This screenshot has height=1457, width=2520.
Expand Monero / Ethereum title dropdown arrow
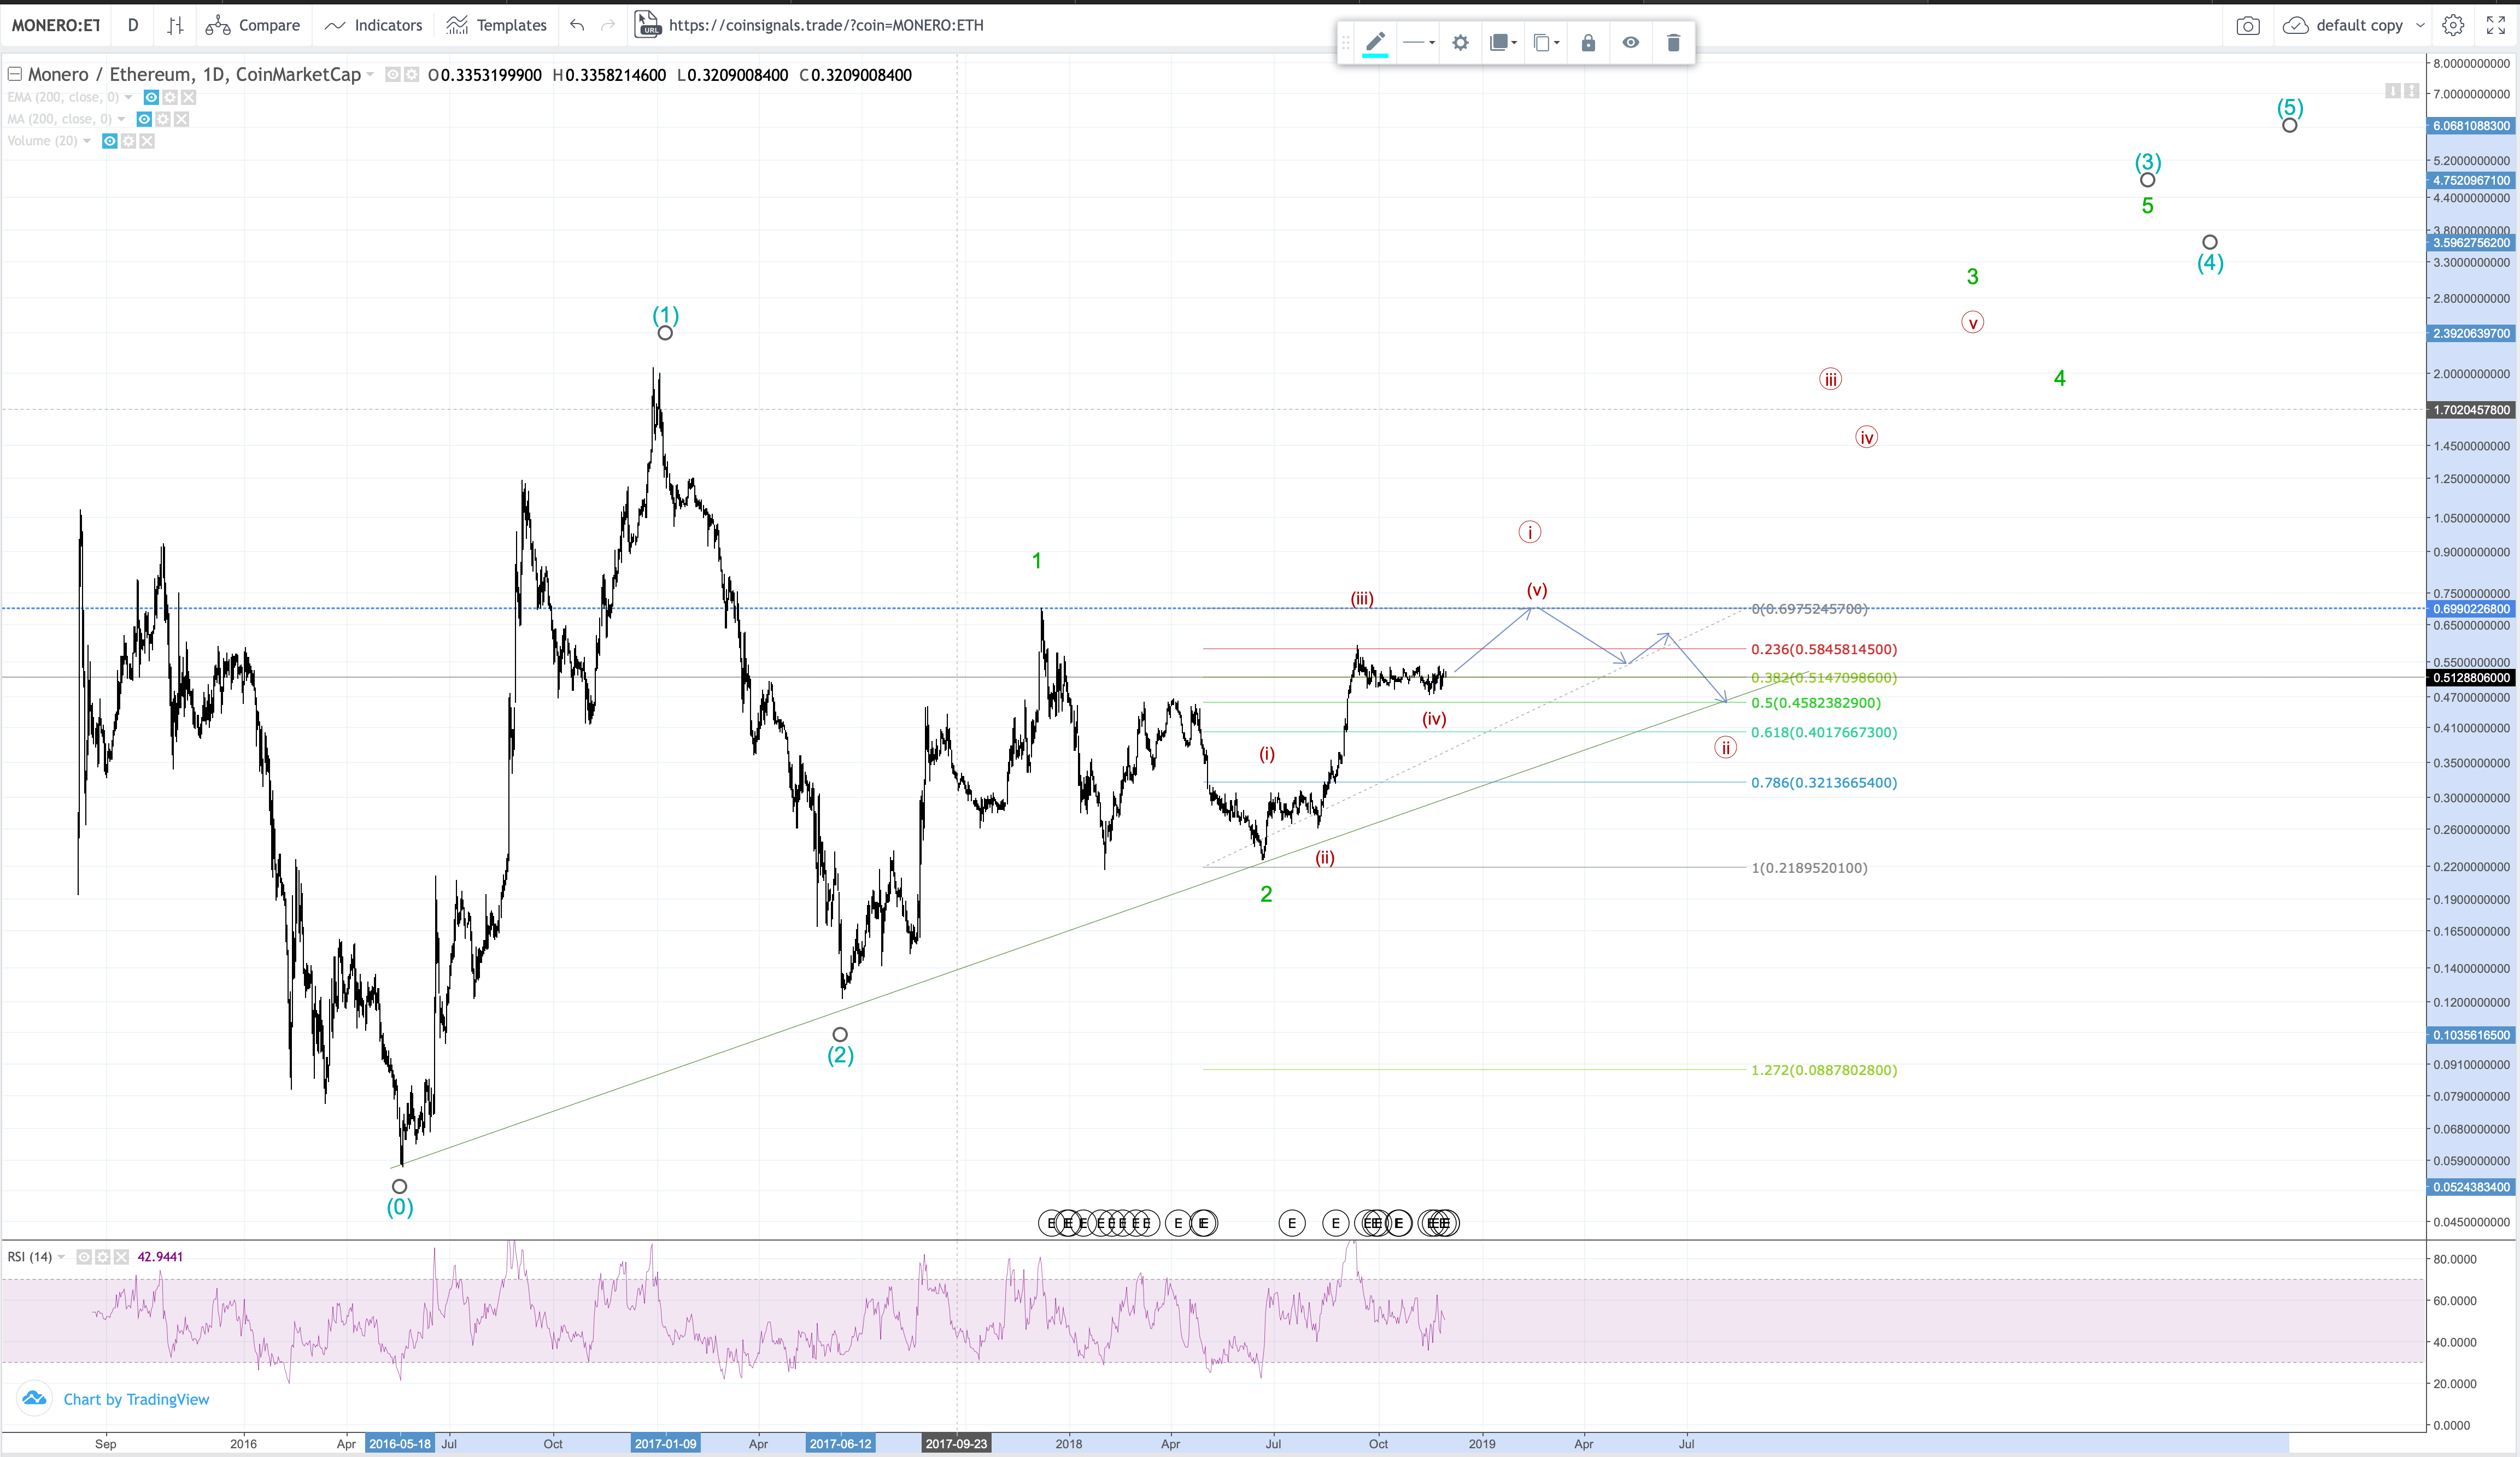click(371, 74)
